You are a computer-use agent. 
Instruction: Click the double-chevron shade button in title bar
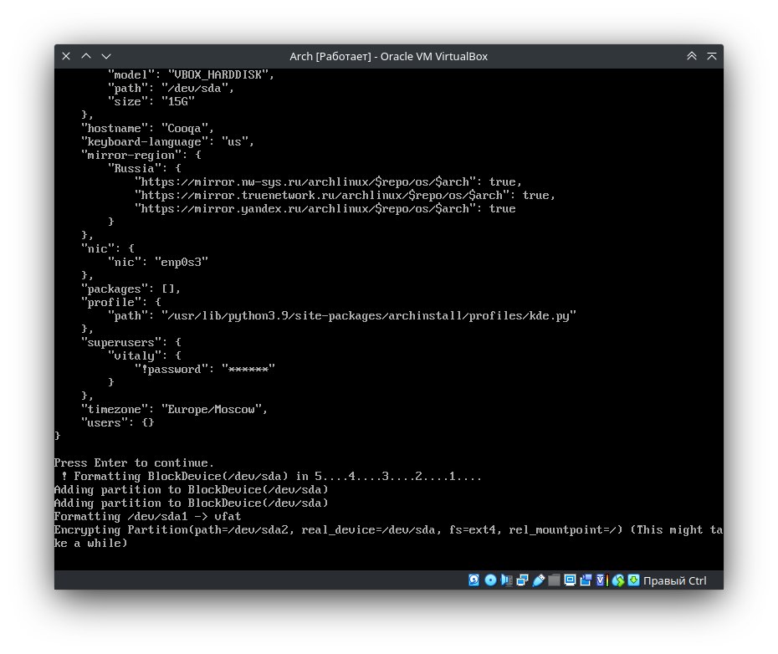692,56
